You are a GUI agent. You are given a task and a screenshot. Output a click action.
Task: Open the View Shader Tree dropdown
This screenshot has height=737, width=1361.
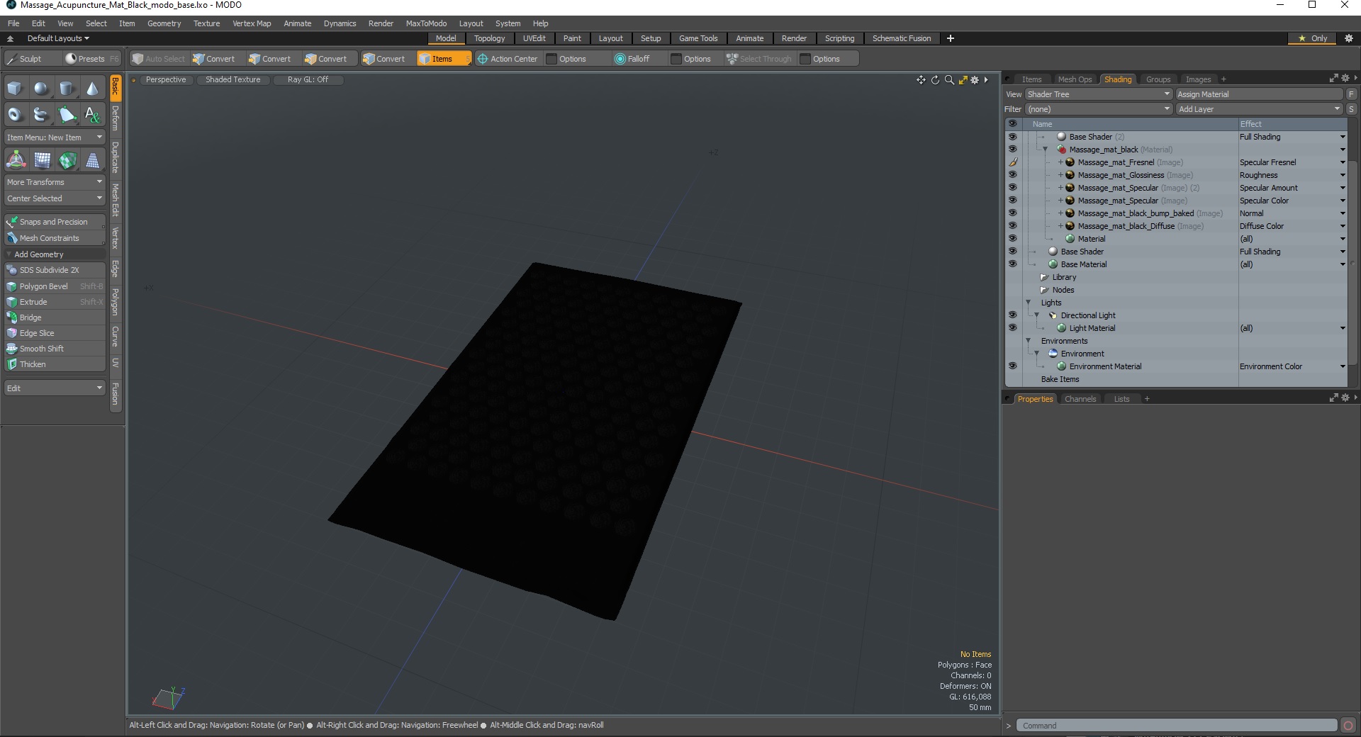point(1098,94)
